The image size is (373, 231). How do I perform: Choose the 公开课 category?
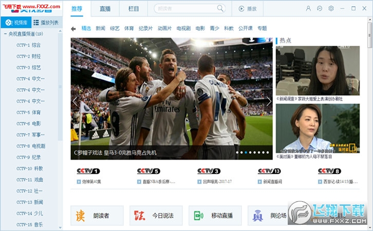coord(246,28)
